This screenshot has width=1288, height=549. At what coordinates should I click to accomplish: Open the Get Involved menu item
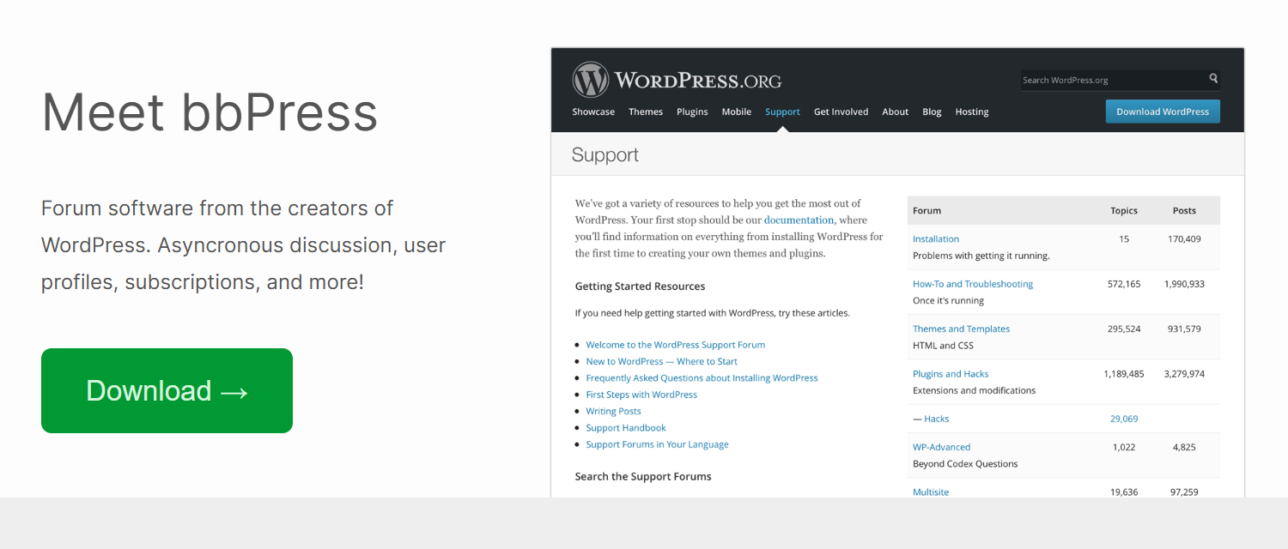(x=841, y=112)
